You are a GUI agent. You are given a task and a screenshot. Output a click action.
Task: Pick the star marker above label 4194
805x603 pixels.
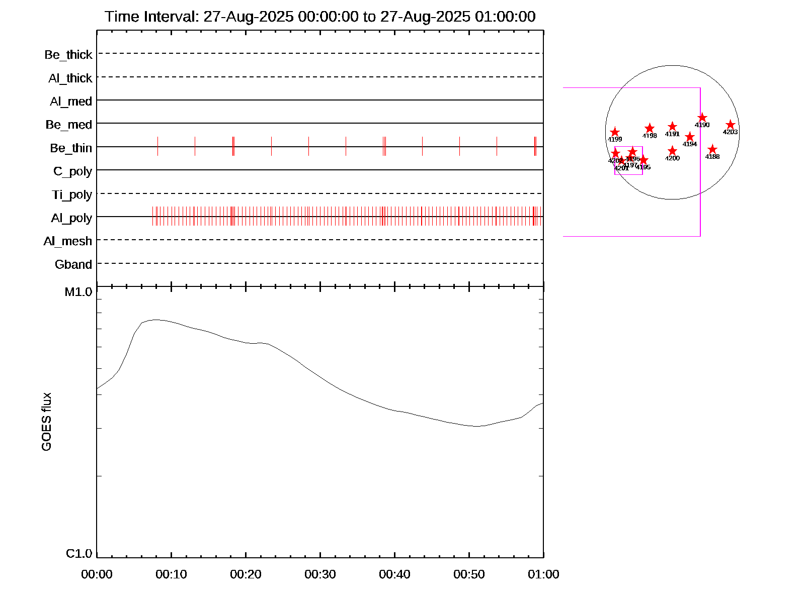(690, 137)
